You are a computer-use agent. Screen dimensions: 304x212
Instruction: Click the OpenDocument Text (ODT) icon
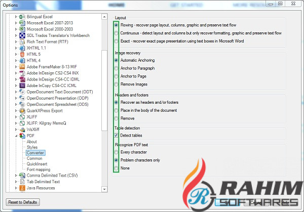click(x=22, y=92)
